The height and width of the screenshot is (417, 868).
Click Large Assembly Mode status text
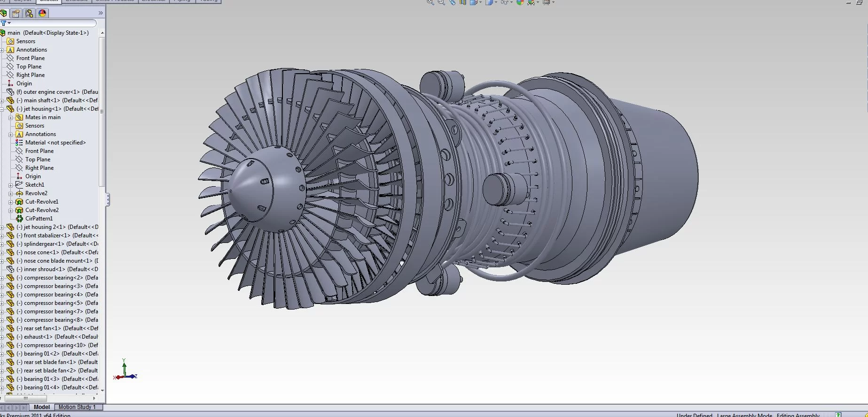click(x=744, y=415)
